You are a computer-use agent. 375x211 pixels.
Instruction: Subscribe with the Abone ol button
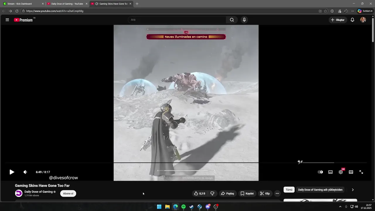(x=68, y=193)
